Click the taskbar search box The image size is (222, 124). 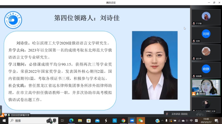coord(33,120)
